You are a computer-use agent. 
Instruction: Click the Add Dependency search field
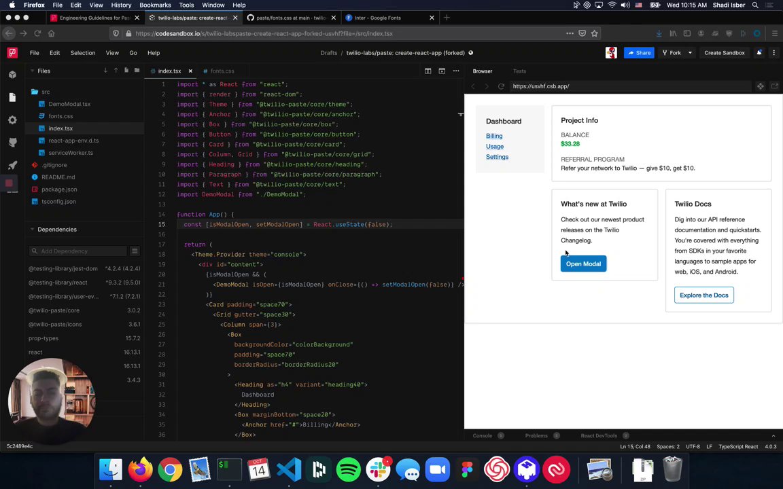click(77, 251)
